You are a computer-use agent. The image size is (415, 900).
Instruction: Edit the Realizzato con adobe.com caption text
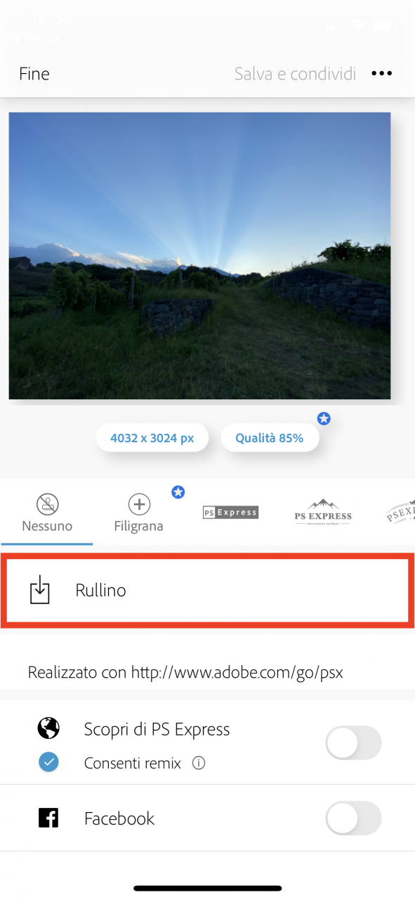[x=185, y=672]
